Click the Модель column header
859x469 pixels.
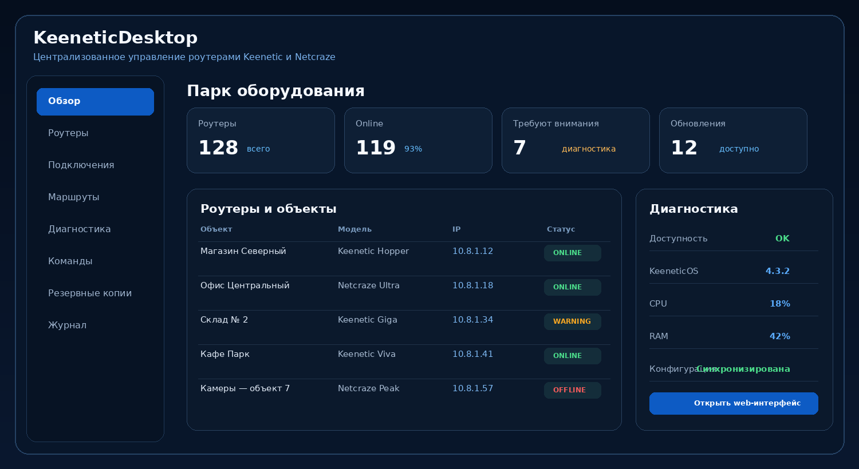tap(354, 229)
